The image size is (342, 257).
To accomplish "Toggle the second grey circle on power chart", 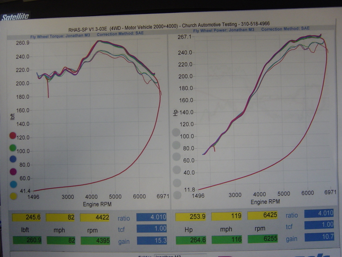I will tap(176, 145).
